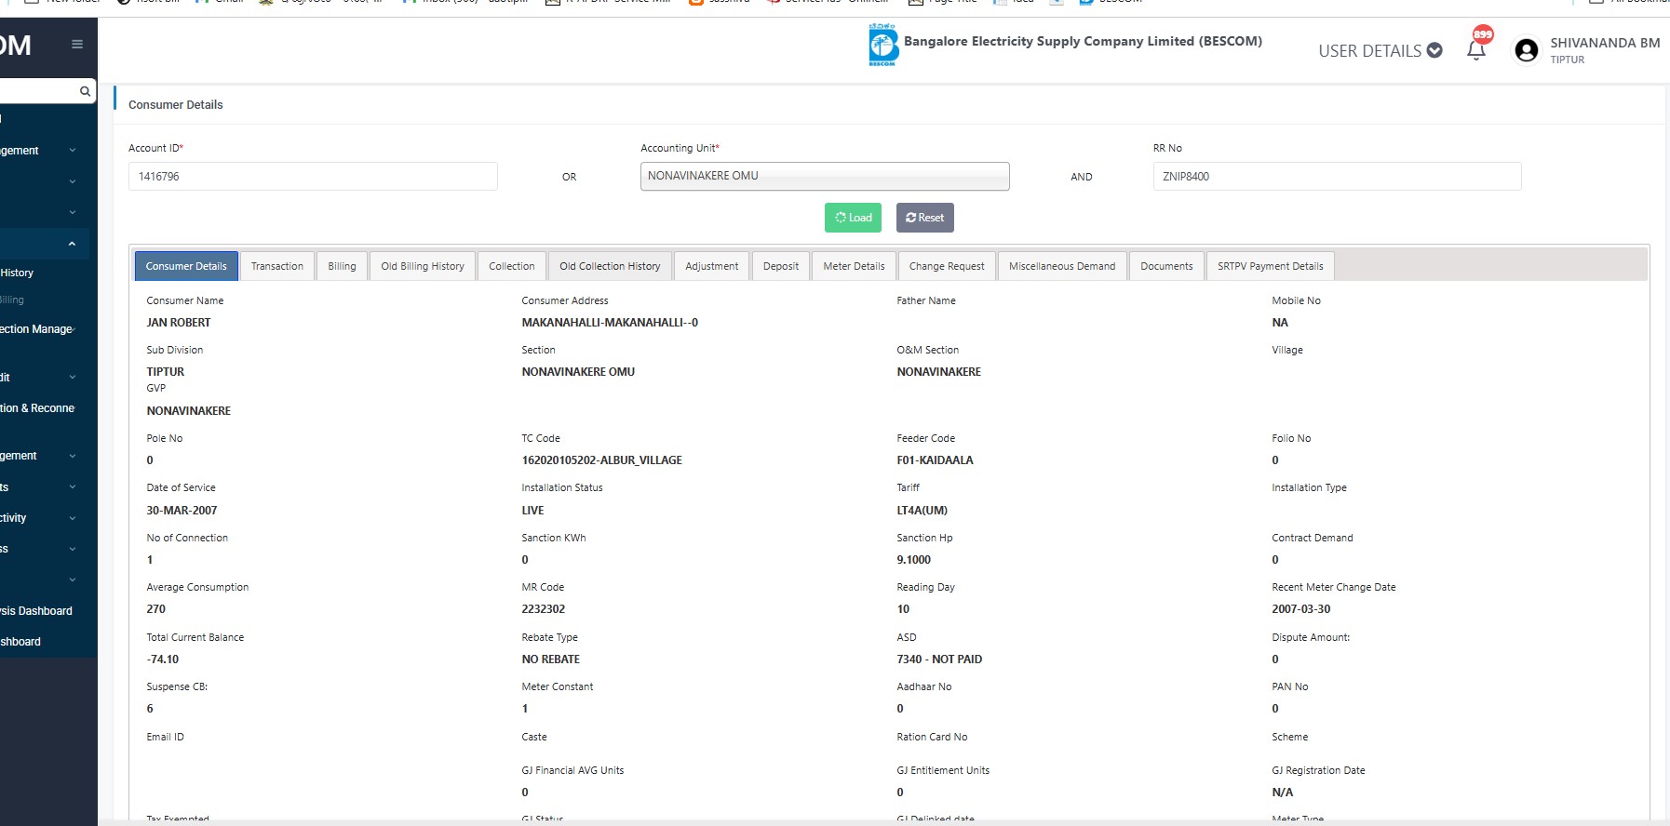Click Rebate Type value 'NO REBATE'
The height and width of the screenshot is (826, 1670).
coord(550,659)
